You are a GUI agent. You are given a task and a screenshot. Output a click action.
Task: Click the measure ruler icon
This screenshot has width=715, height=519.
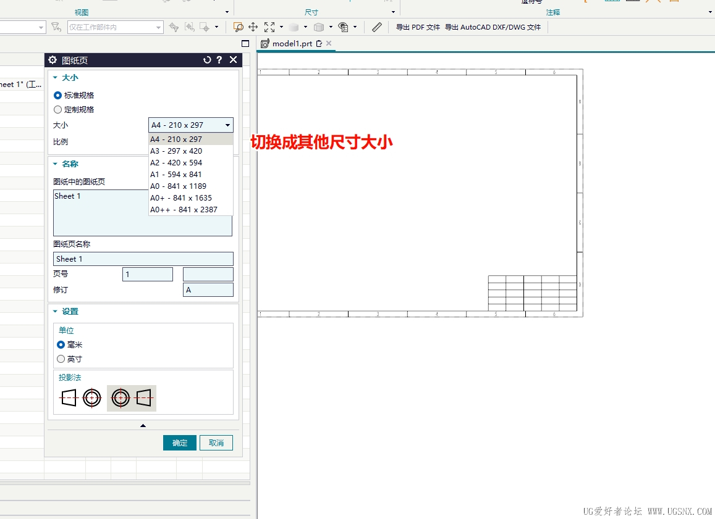coord(377,27)
